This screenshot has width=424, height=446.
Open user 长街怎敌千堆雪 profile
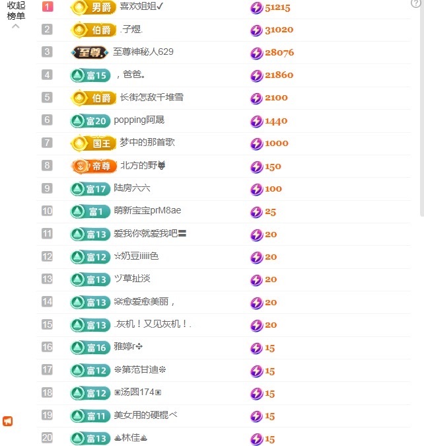(x=151, y=97)
